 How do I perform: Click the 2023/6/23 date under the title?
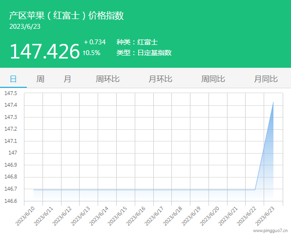(25, 26)
